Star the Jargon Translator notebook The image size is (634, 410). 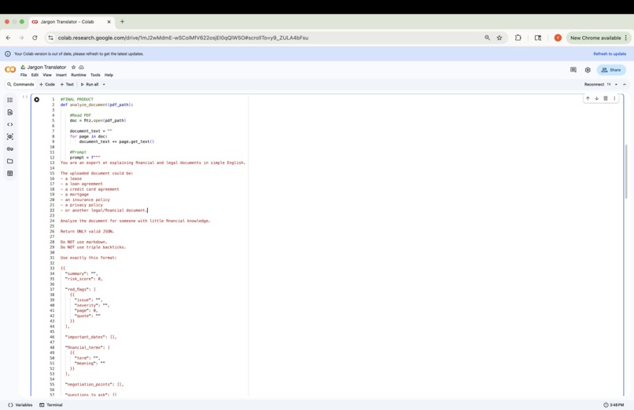tap(74, 68)
